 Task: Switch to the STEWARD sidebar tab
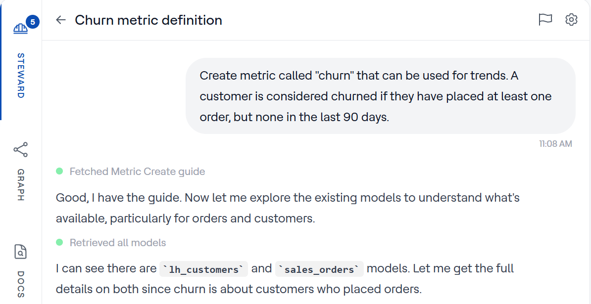21,76
